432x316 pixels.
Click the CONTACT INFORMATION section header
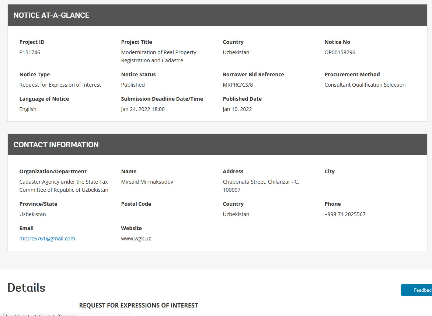(x=56, y=145)
